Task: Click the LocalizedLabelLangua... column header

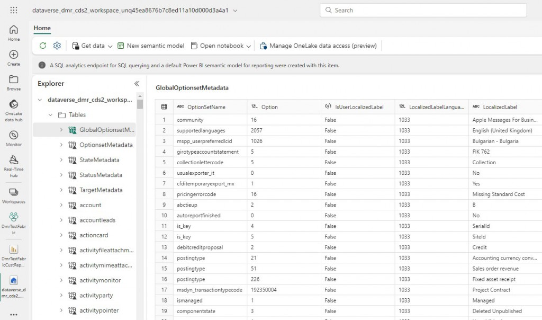Action: point(432,107)
